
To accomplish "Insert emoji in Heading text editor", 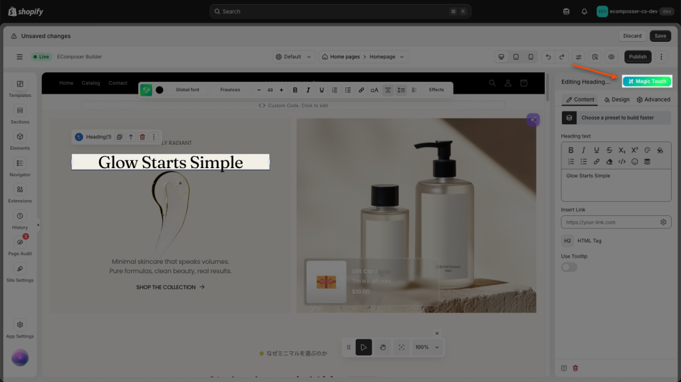I will [x=634, y=161].
